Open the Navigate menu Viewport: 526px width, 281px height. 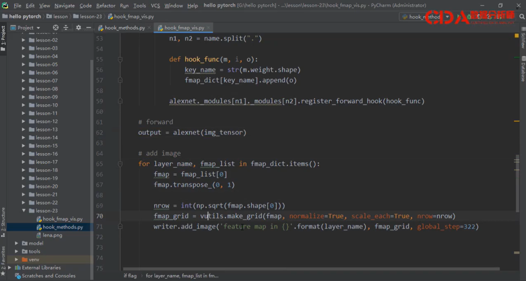pos(64,6)
